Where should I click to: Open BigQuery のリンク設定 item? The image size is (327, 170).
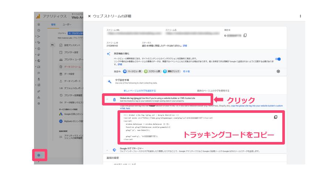[71, 121]
